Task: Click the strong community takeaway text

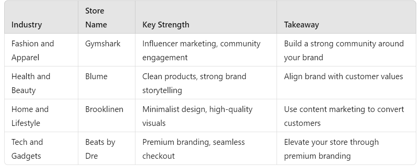Action: click(x=344, y=51)
